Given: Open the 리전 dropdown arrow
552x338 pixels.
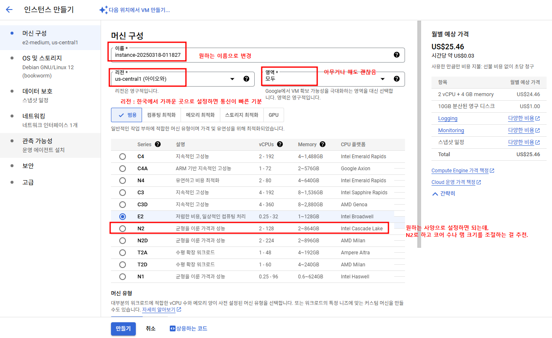Looking at the screenshot, I should coord(232,79).
